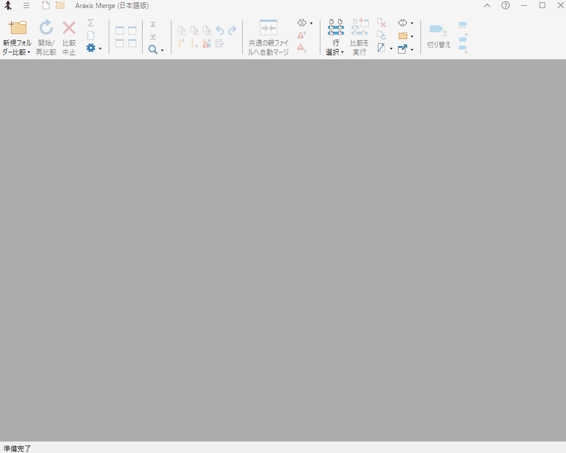
Task: Click the 開始/再比較 refresh icon
Action: click(46, 28)
